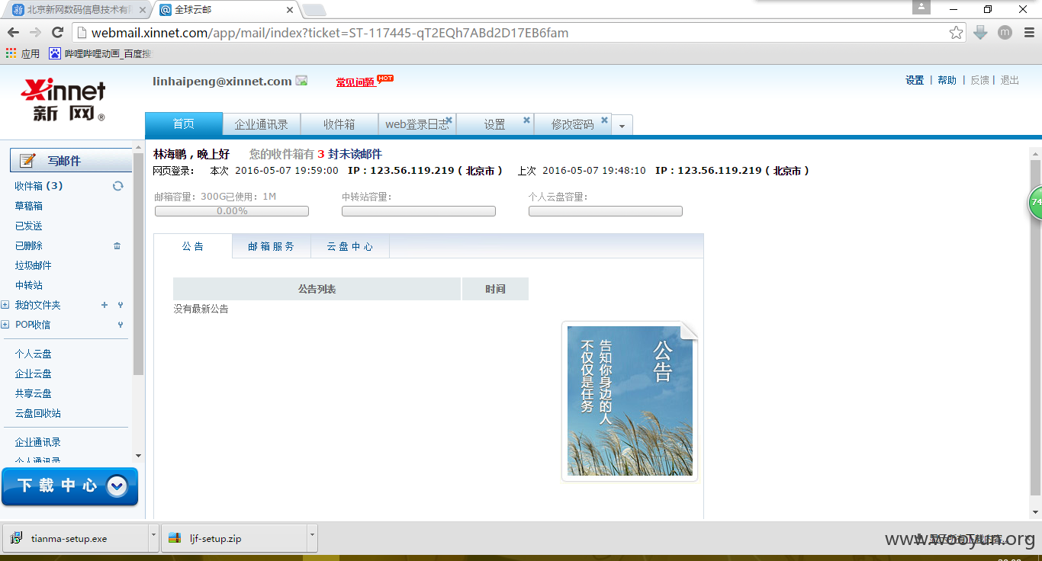This screenshot has width=1042, height=561.
Task: Open the tab overflow dropdown arrow
Action: coord(622,126)
